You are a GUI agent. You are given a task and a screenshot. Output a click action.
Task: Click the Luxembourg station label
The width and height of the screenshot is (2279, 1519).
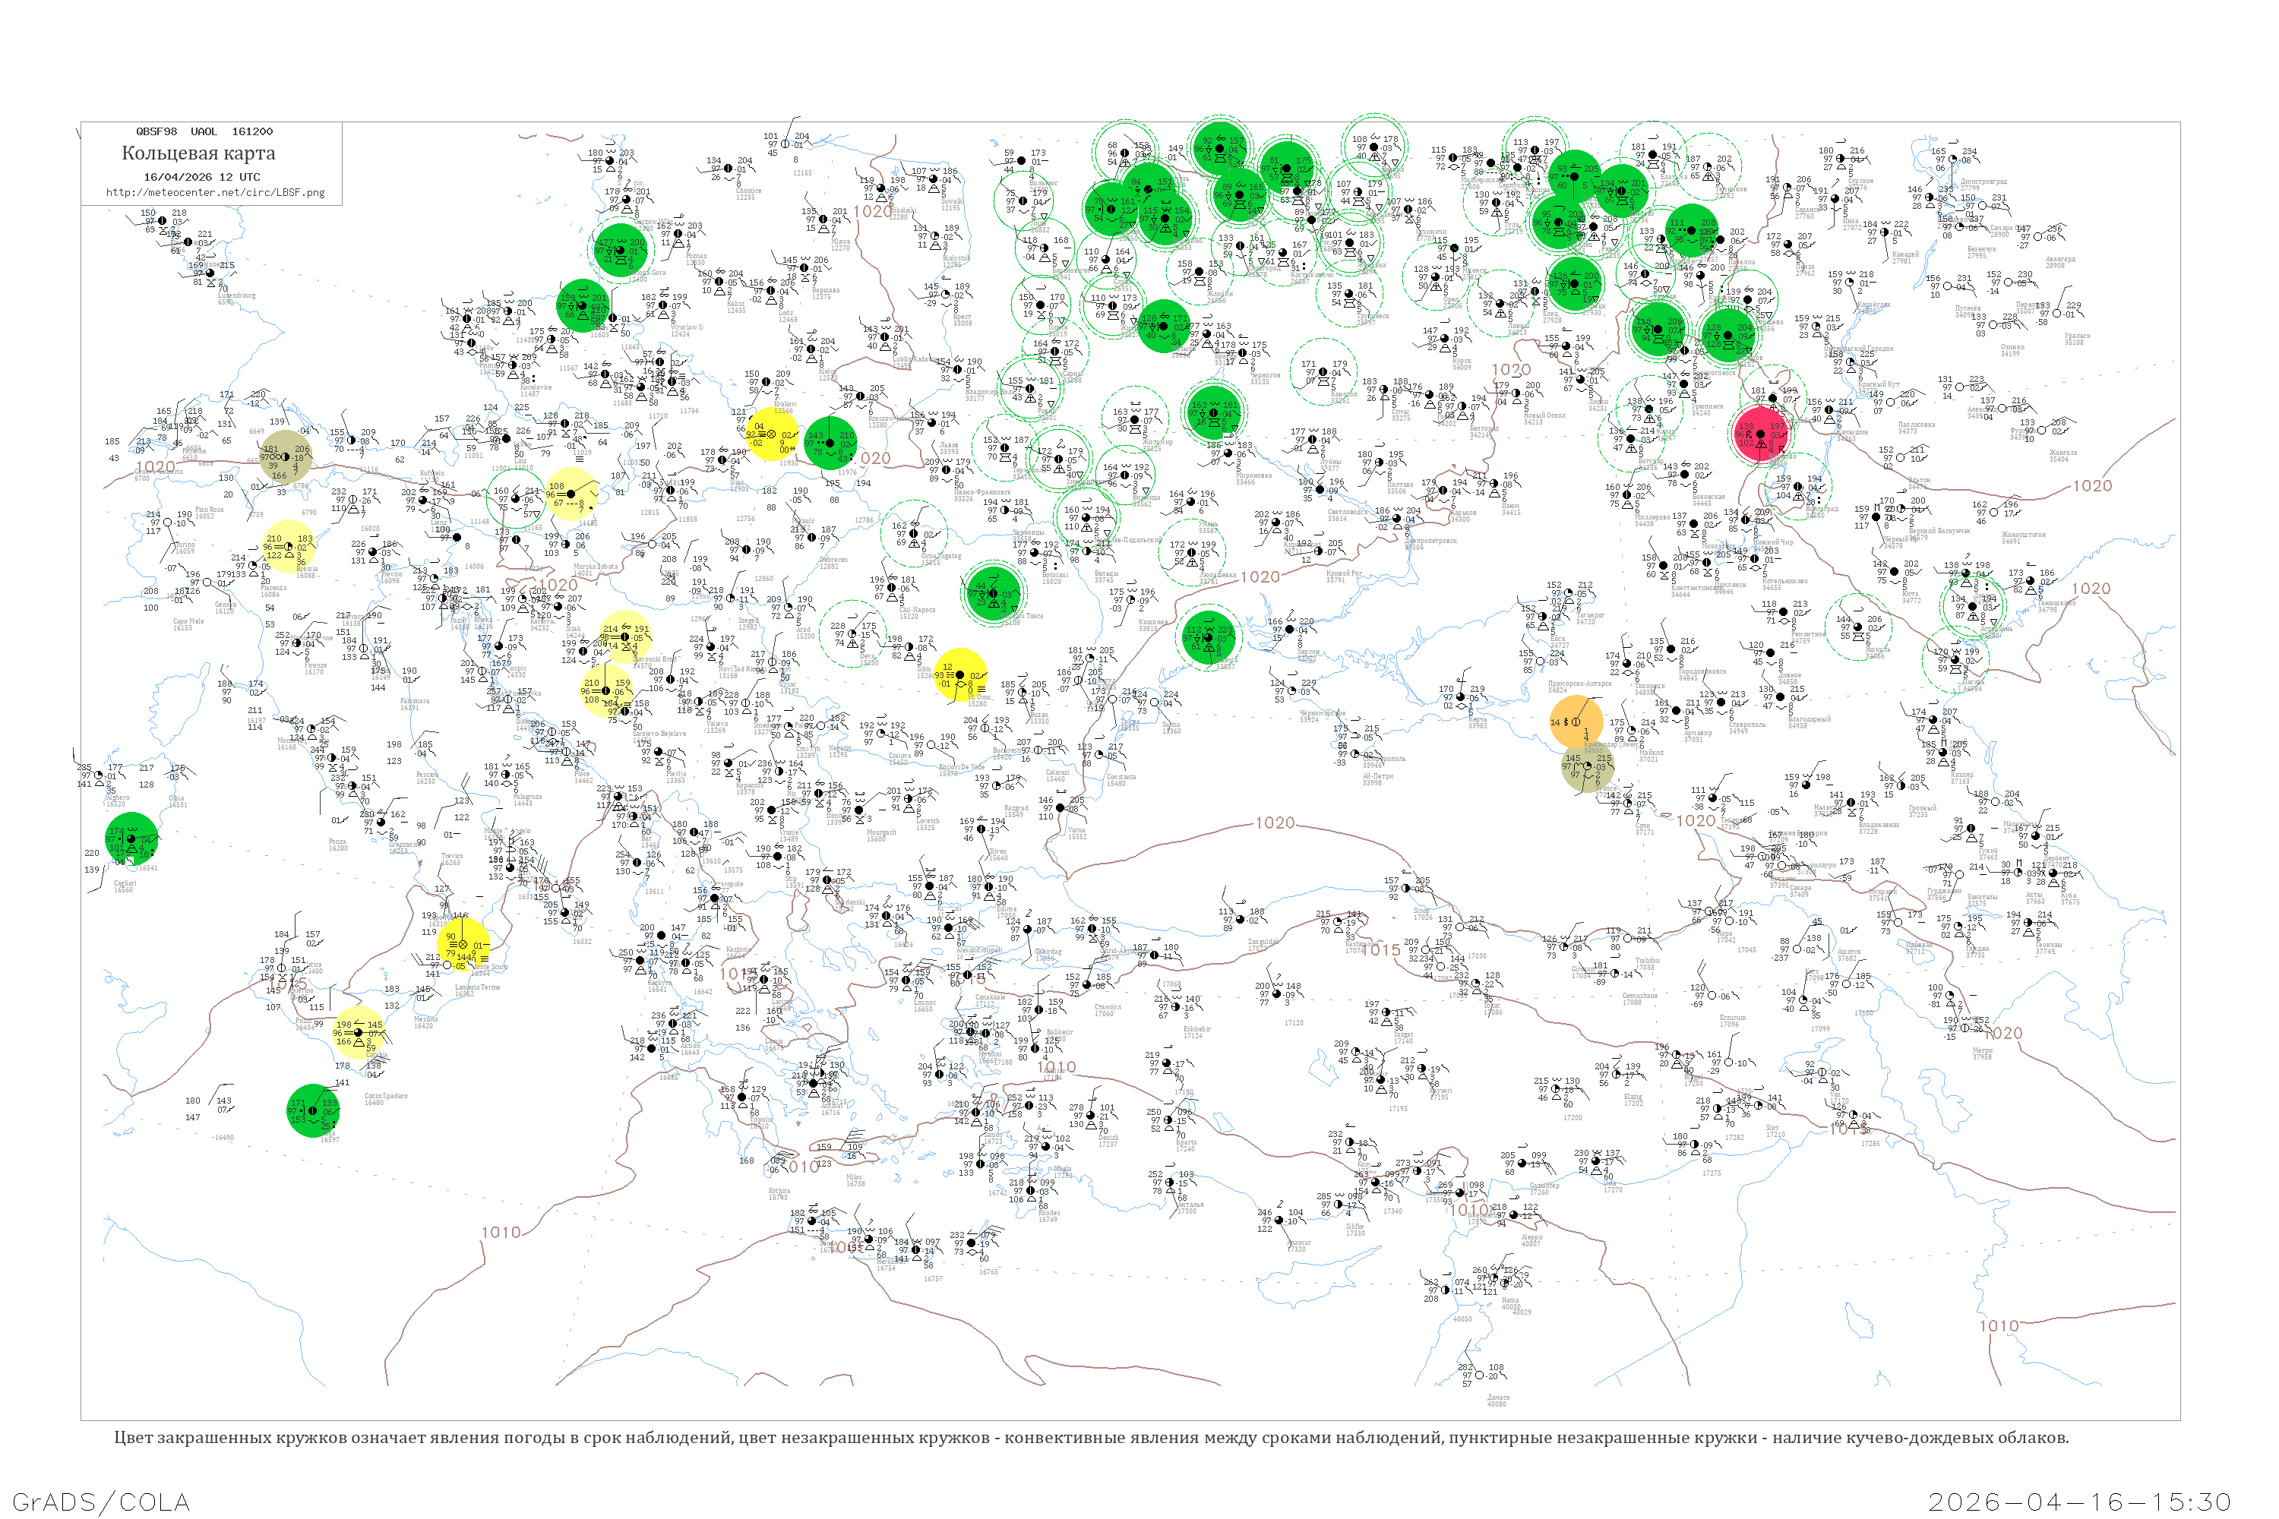point(235,295)
